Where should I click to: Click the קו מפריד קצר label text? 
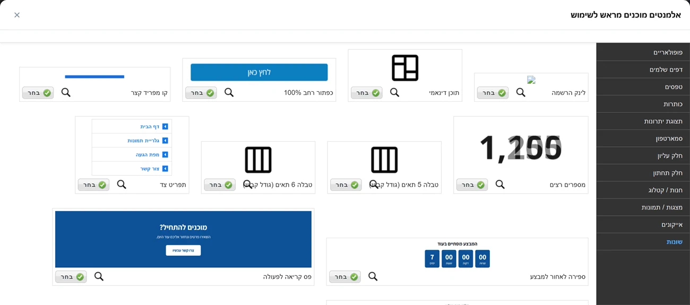coord(149,93)
